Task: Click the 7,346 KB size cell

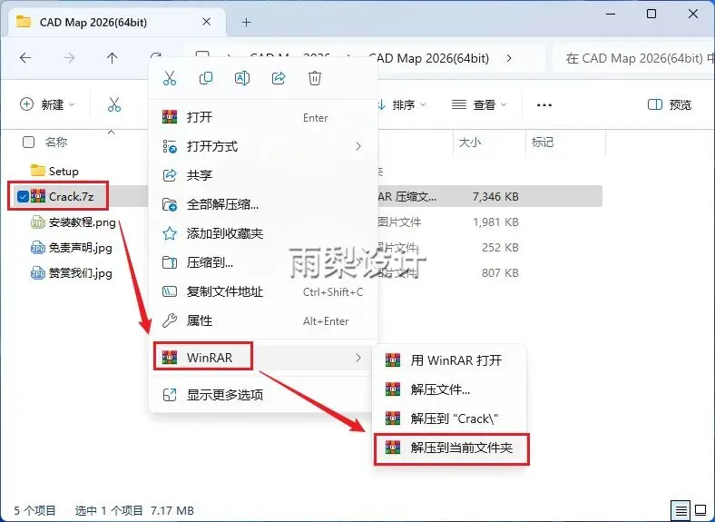Action: click(495, 197)
